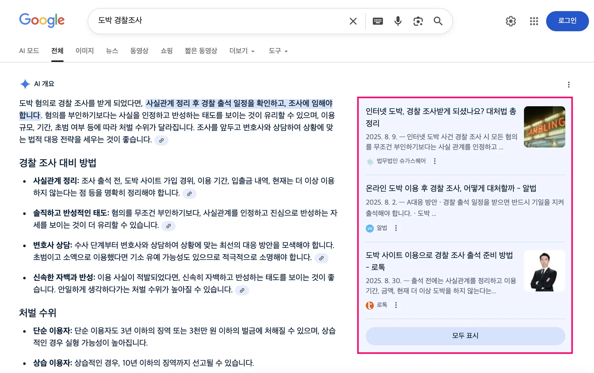Clear the search box with the X icon
The image size is (594, 373).
point(353,21)
